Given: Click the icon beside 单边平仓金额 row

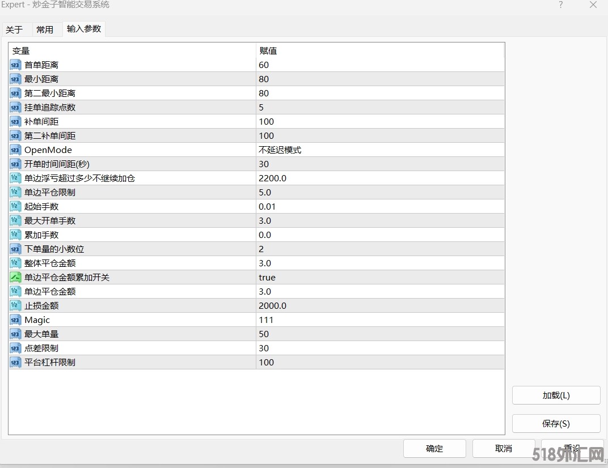Looking at the screenshot, I should (15, 292).
